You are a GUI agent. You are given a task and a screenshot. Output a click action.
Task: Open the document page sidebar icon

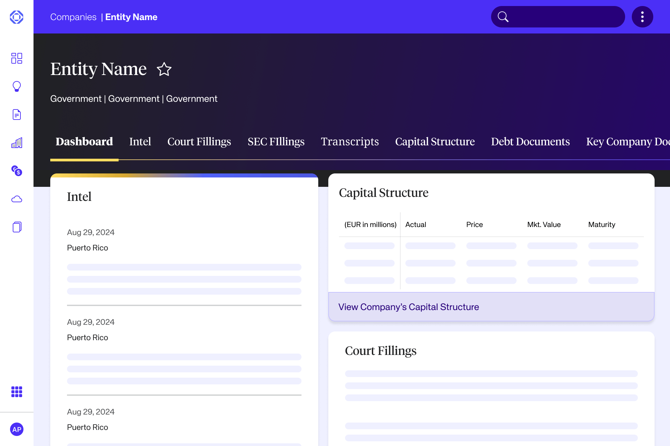[16, 115]
